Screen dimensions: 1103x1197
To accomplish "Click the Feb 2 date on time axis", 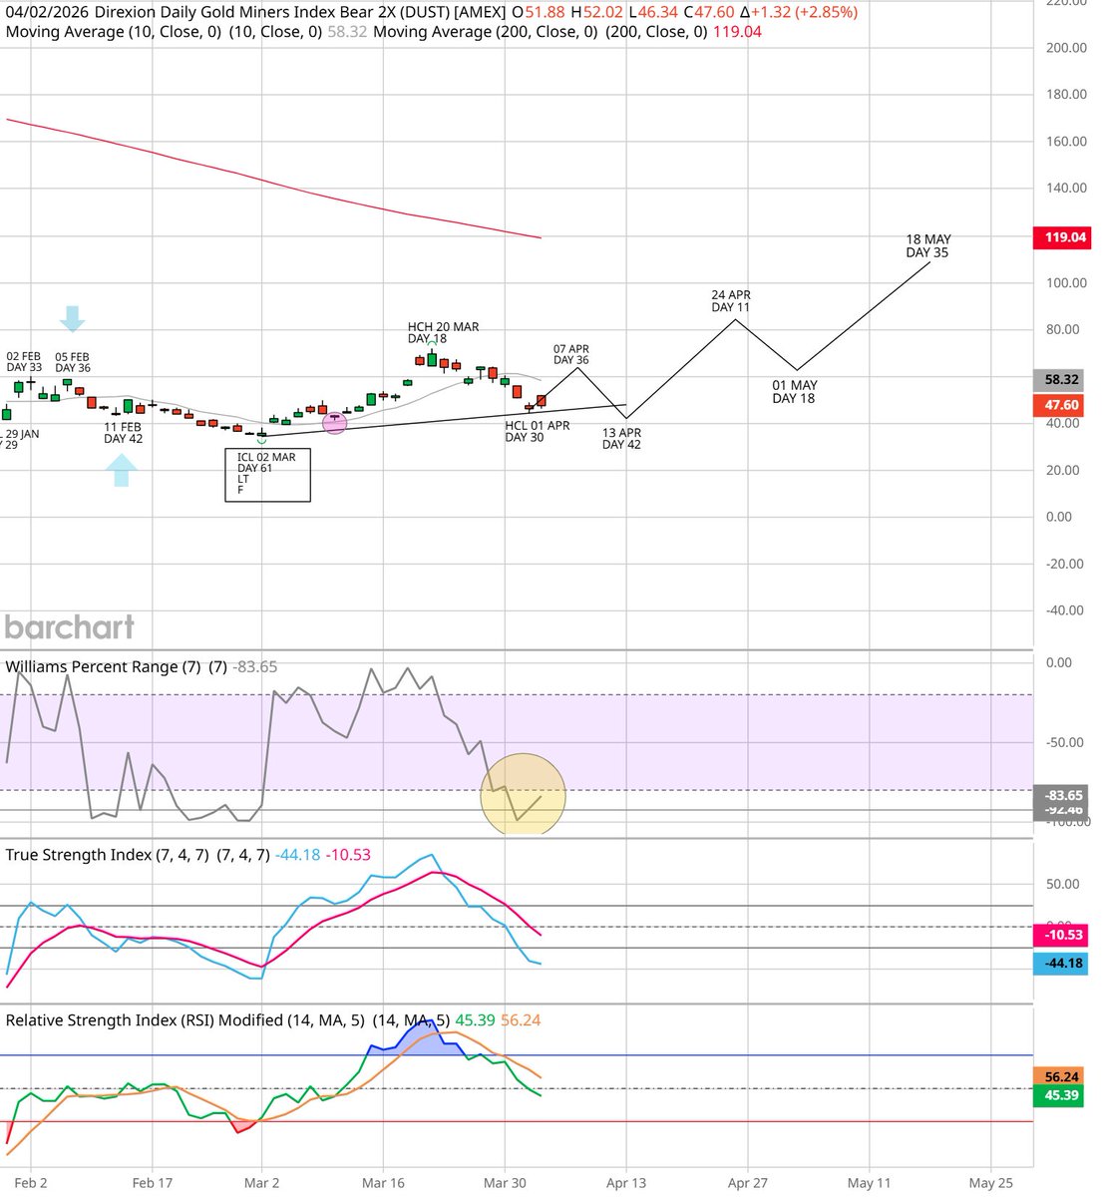I will click(31, 1183).
